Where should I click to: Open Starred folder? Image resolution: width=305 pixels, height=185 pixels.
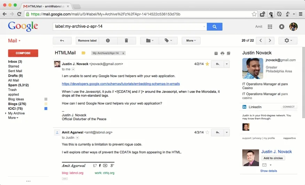coord(14,66)
